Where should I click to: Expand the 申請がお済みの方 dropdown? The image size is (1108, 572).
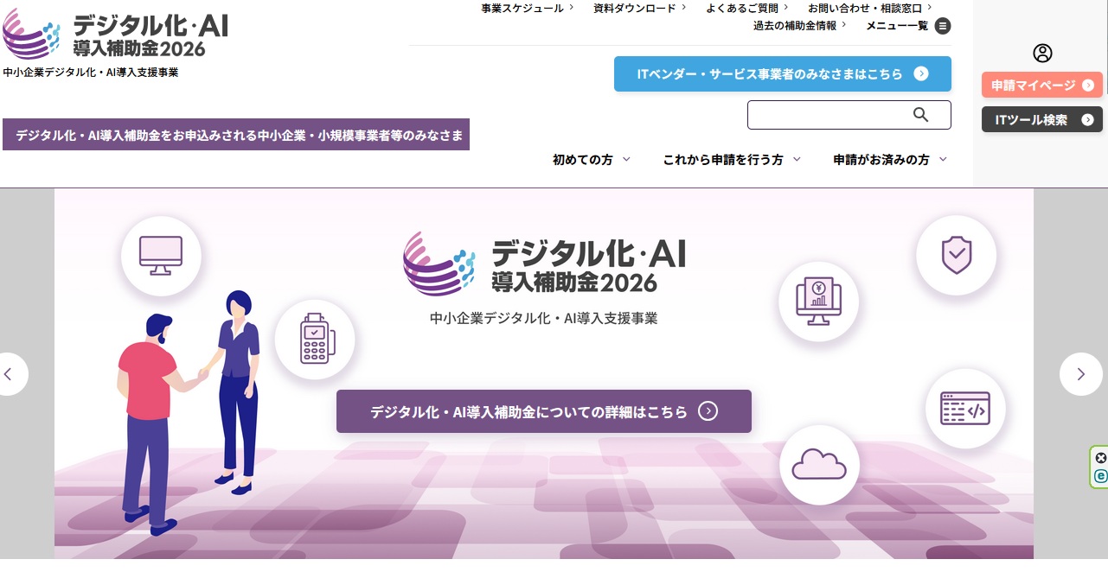[890, 160]
